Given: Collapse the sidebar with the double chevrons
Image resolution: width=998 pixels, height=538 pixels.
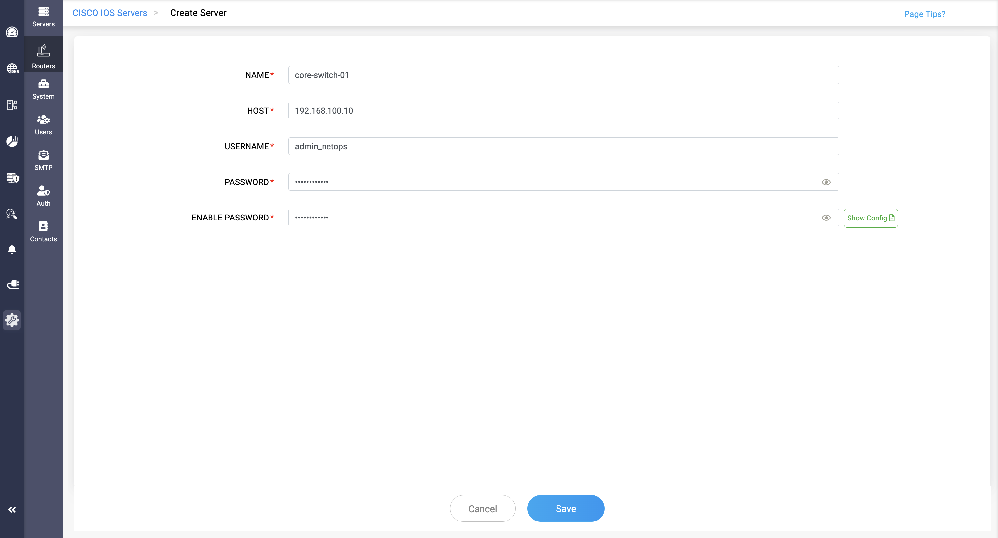Looking at the screenshot, I should [12, 509].
